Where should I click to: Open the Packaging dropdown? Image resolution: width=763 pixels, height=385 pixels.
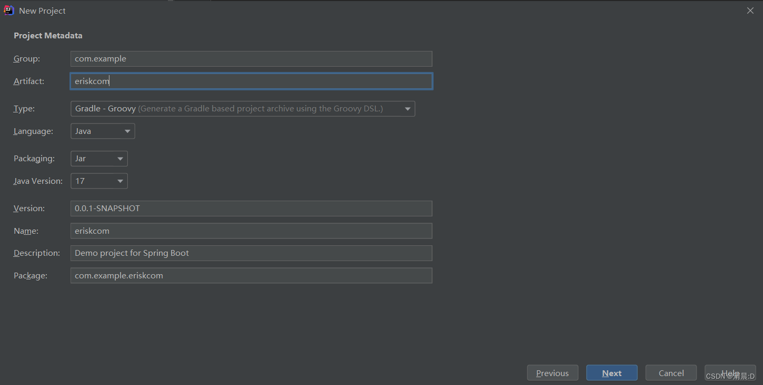click(x=98, y=158)
